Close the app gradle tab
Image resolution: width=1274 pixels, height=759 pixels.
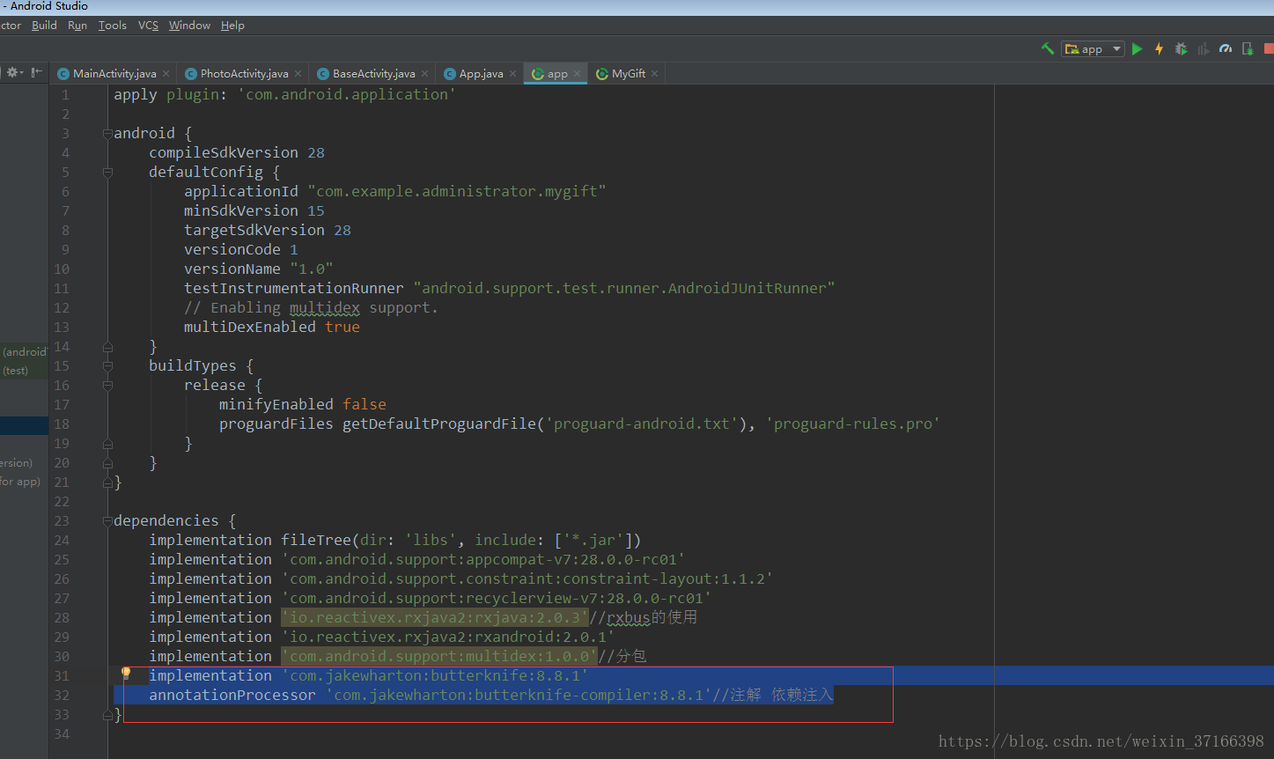578,74
